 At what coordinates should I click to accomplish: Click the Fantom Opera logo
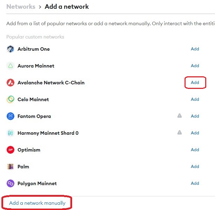click(10, 116)
